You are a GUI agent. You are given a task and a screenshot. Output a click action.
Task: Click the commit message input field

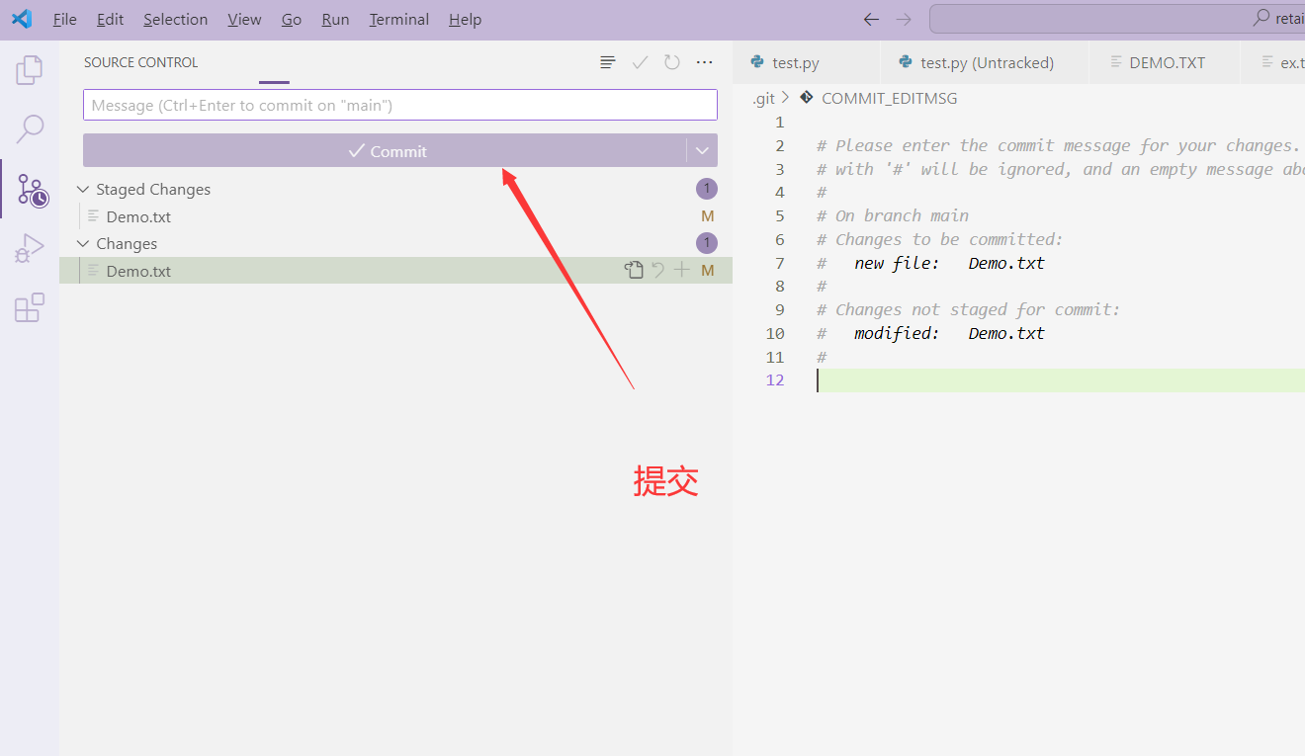(399, 104)
